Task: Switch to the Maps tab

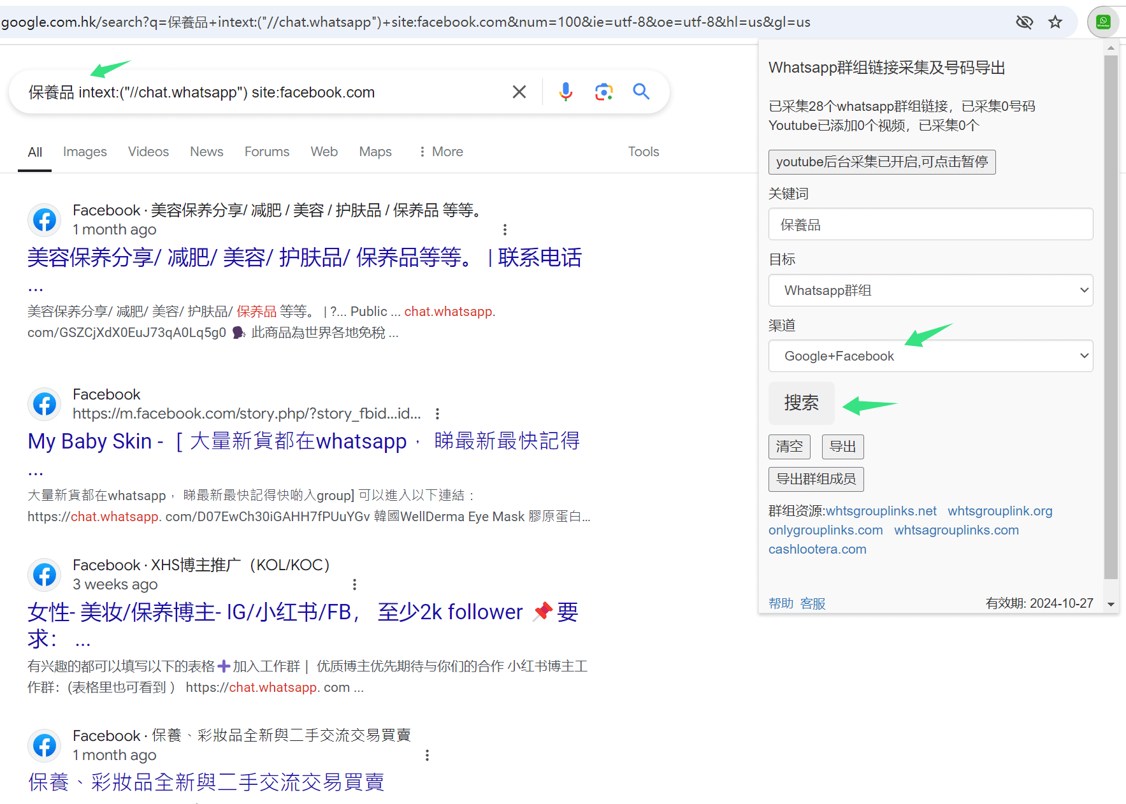Action: tap(375, 152)
